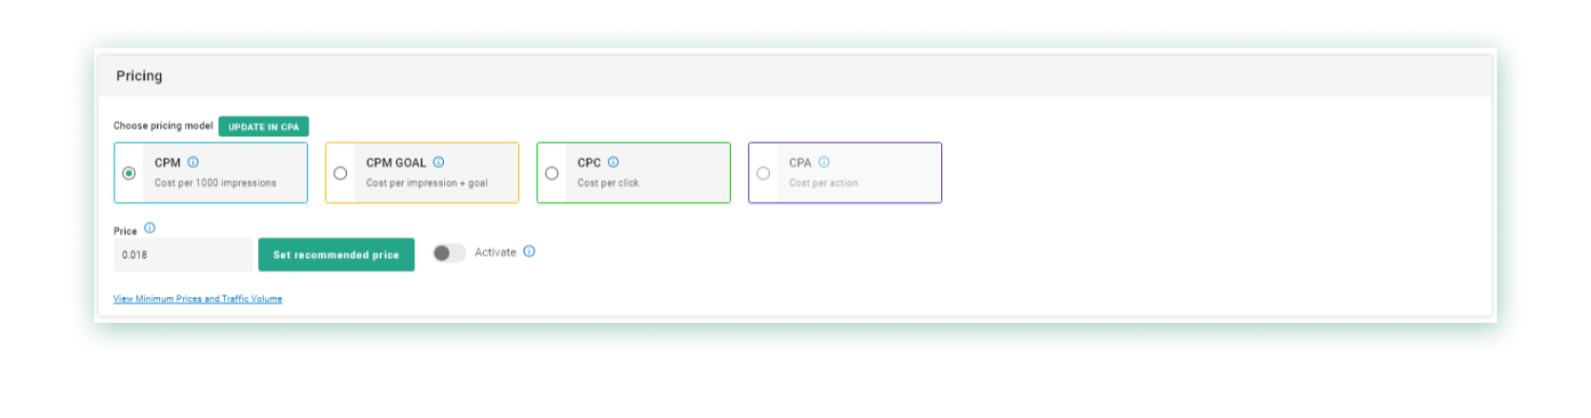Click the "Cost per impression + goal" text
Screen dimensions: 1591x418
tap(427, 183)
